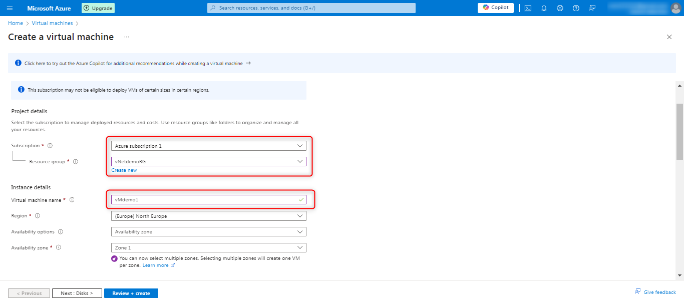Show info tooltip for Region
This screenshot has height=308, width=684.
[38, 216]
